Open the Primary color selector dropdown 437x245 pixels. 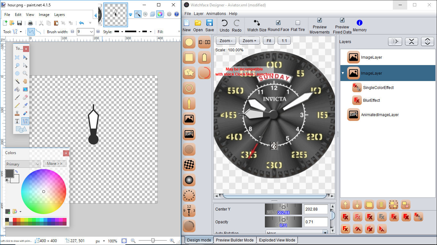[x=23, y=164]
